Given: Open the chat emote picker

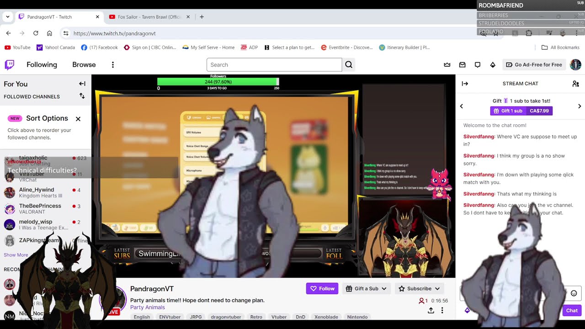Looking at the screenshot, I should tap(574, 293).
